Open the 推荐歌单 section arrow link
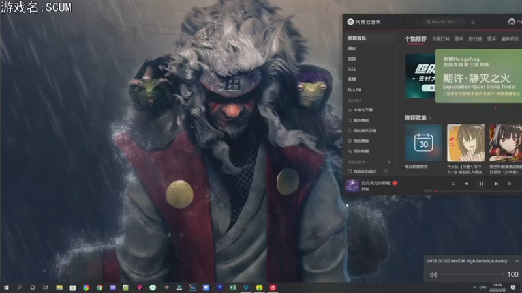The image size is (522, 293). pyautogui.click(x=418, y=118)
